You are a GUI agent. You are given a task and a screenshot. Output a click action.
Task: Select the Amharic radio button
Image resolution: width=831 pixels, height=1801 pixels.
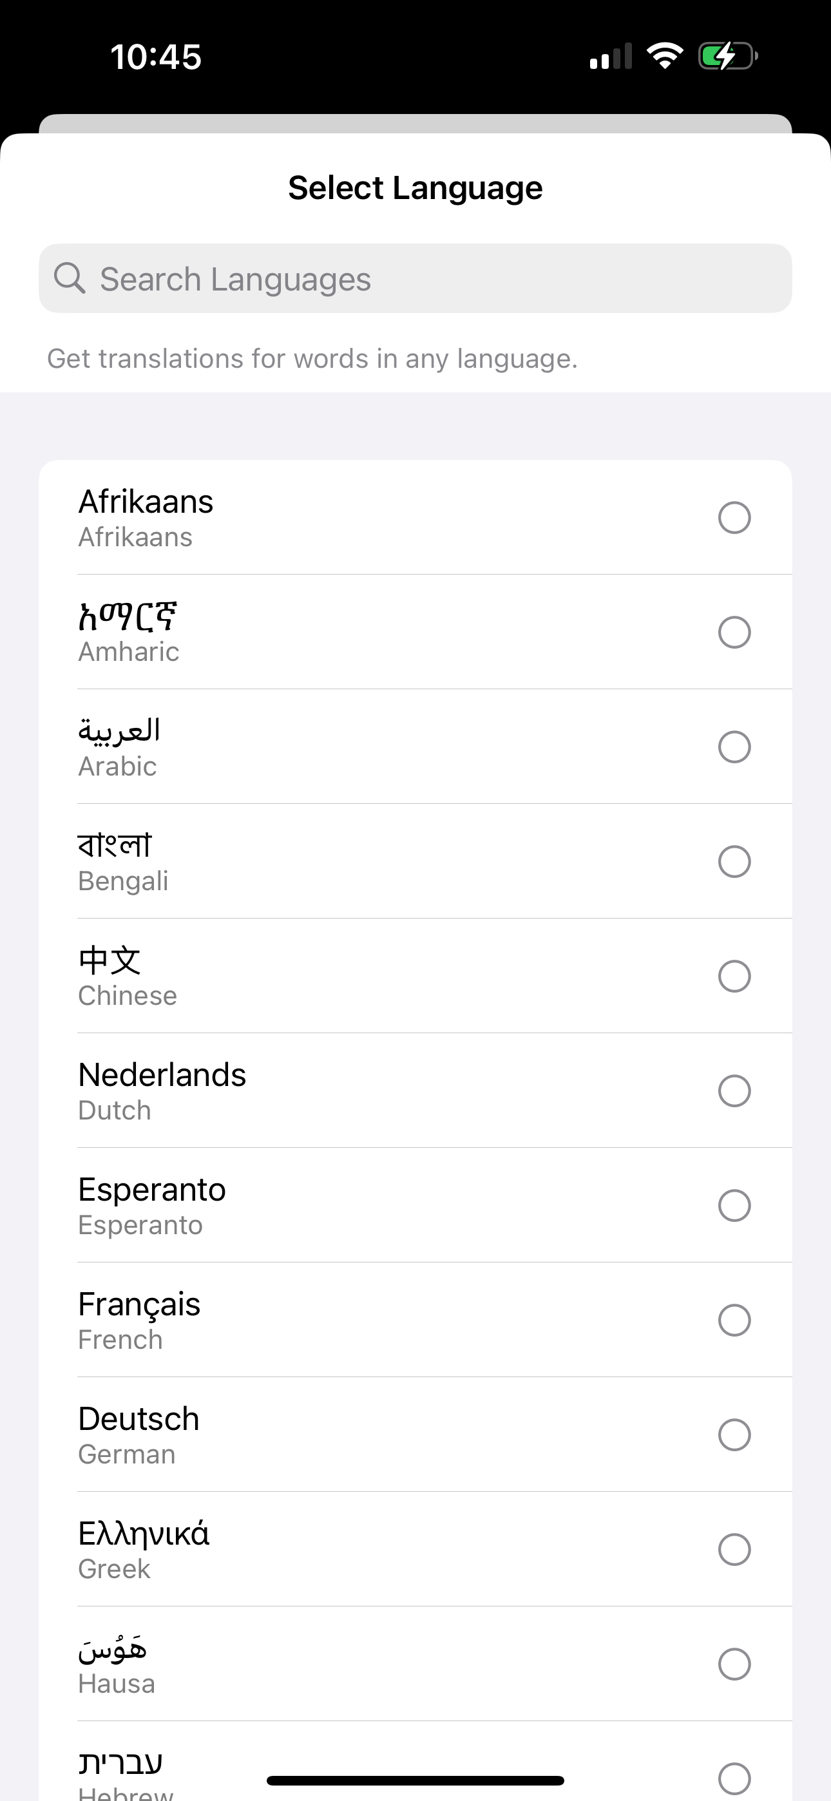734,633
